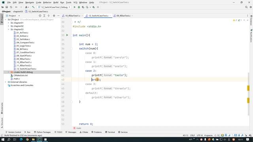Run main from gutter play arrow

pos(67,35)
